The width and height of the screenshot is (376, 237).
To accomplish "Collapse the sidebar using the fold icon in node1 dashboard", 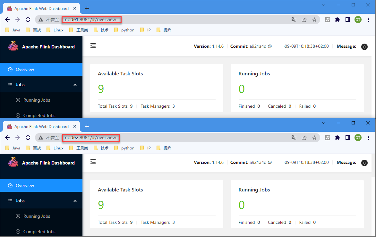I will click(93, 46).
